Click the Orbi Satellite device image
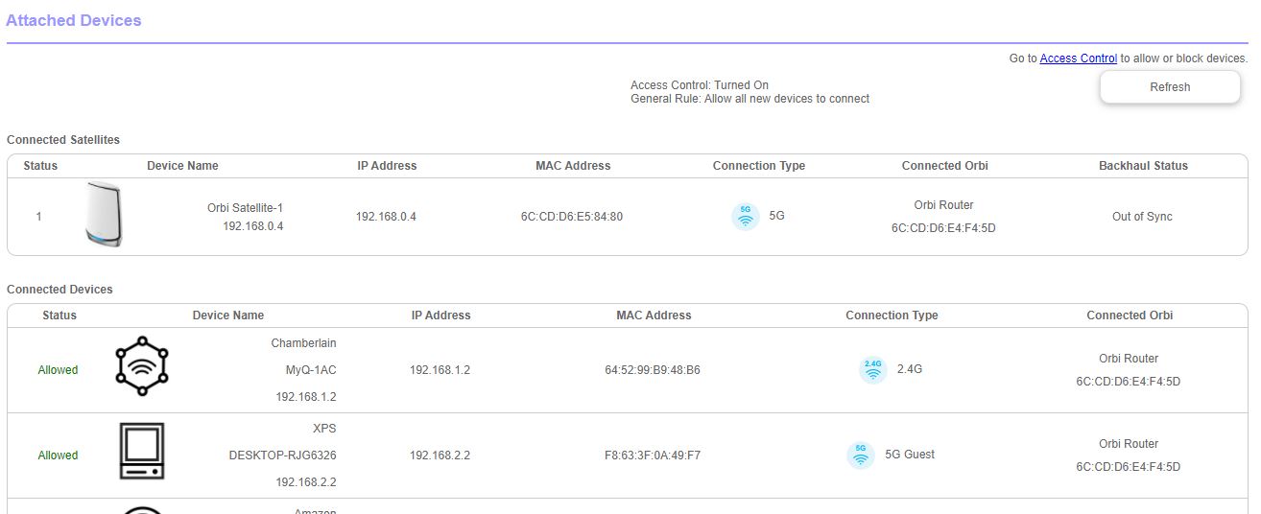Viewport: 1261px width, 514px height. coord(103,215)
